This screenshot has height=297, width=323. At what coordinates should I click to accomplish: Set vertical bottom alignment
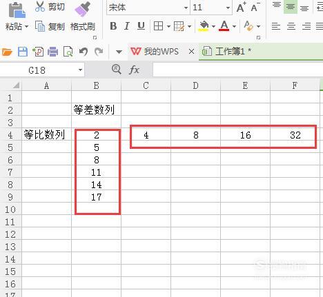click(304, 8)
